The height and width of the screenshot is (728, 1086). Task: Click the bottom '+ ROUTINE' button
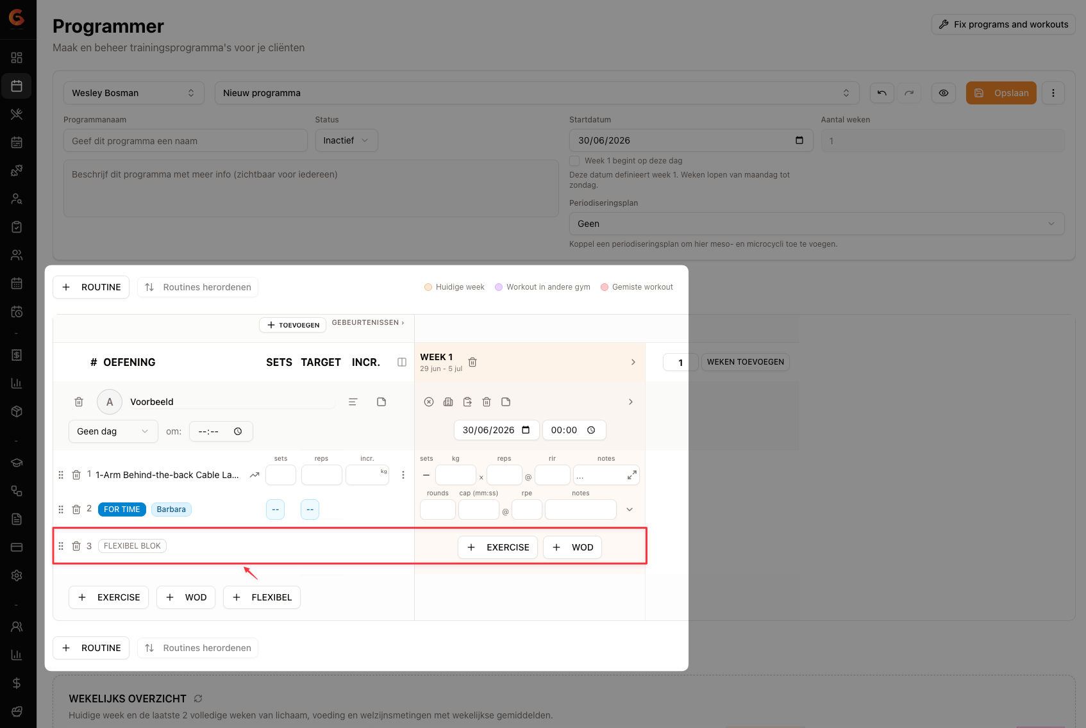(91, 648)
